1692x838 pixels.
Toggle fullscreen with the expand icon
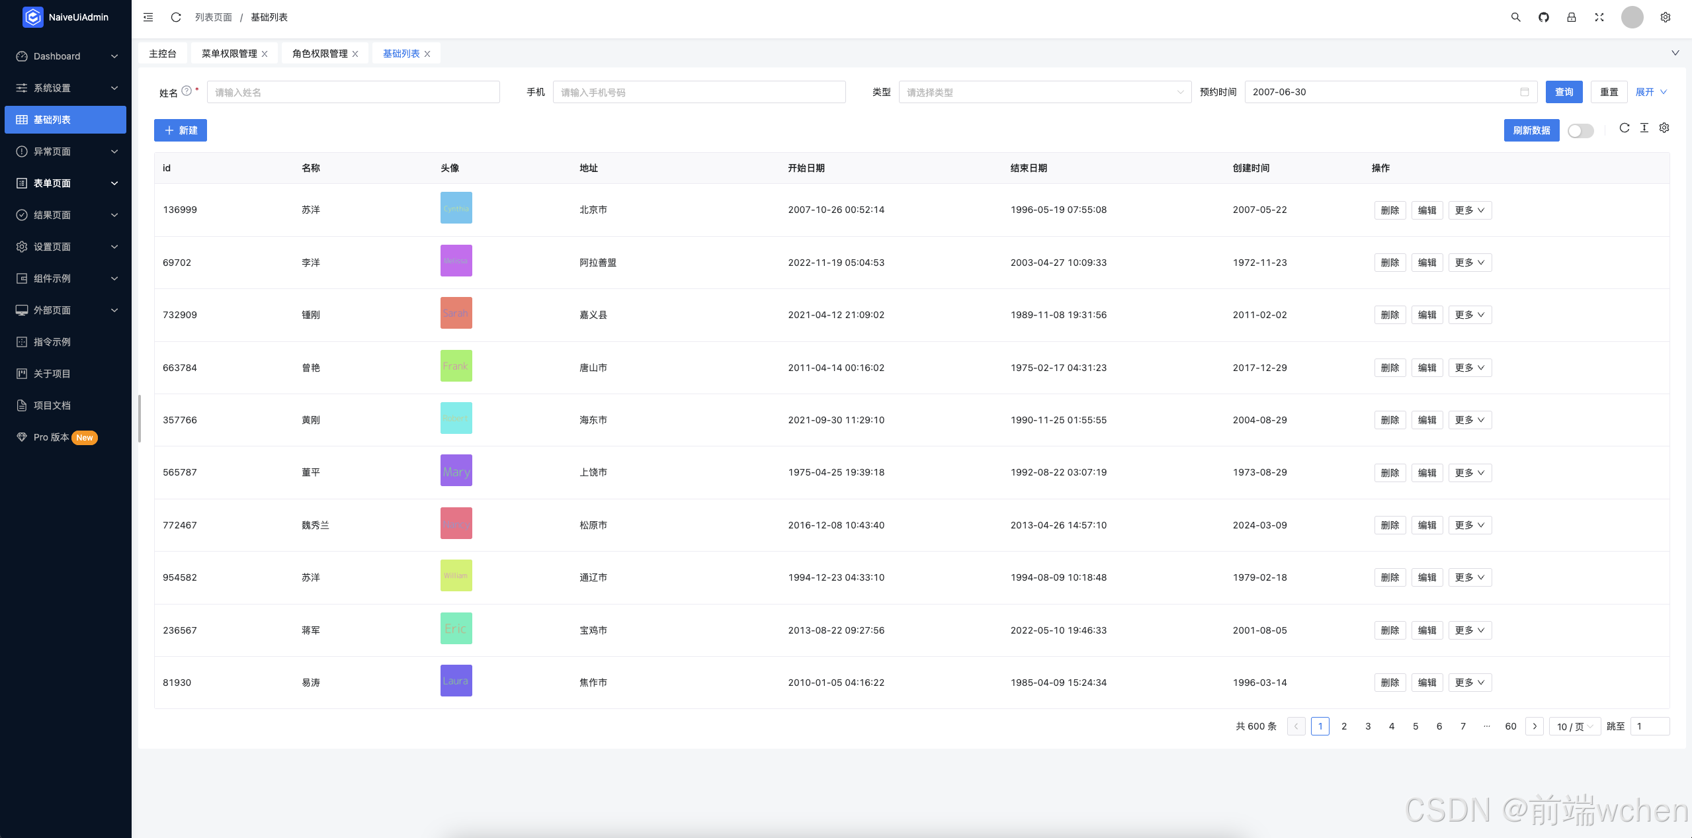click(1599, 17)
